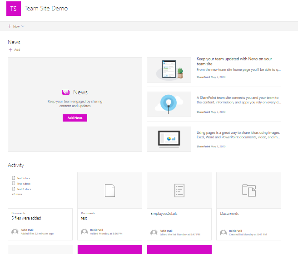
Task: Open the Team Site Demo title link
Action: coord(46,9)
